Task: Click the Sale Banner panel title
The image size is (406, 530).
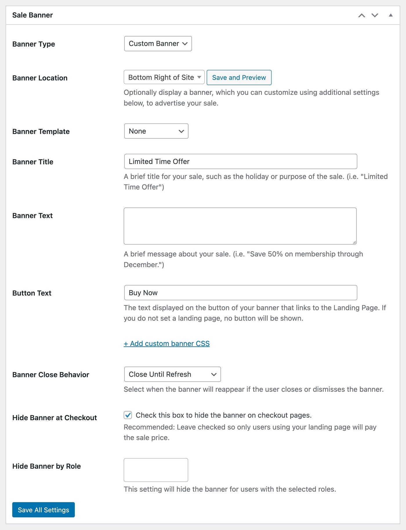Action: point(32,15)
